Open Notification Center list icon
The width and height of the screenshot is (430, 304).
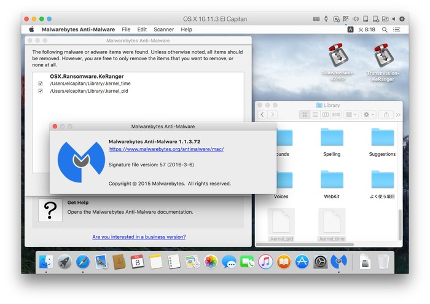point(397,29)
